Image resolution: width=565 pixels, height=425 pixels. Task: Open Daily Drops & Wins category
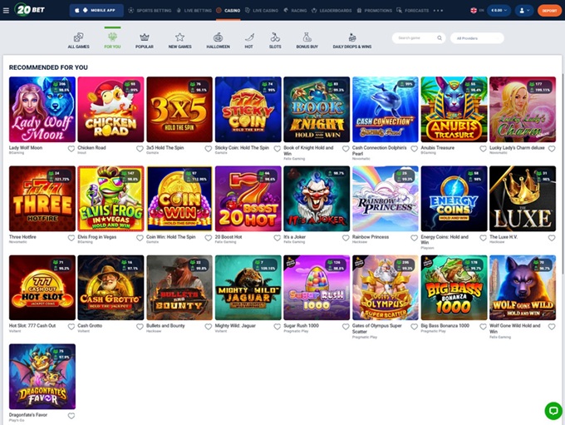click(352, 40)
